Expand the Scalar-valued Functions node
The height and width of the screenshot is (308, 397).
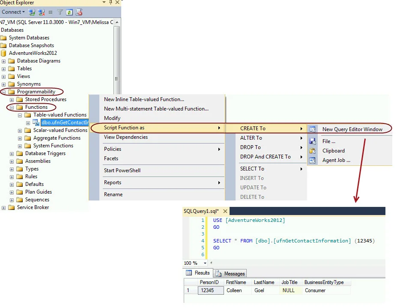pos(20,131)
